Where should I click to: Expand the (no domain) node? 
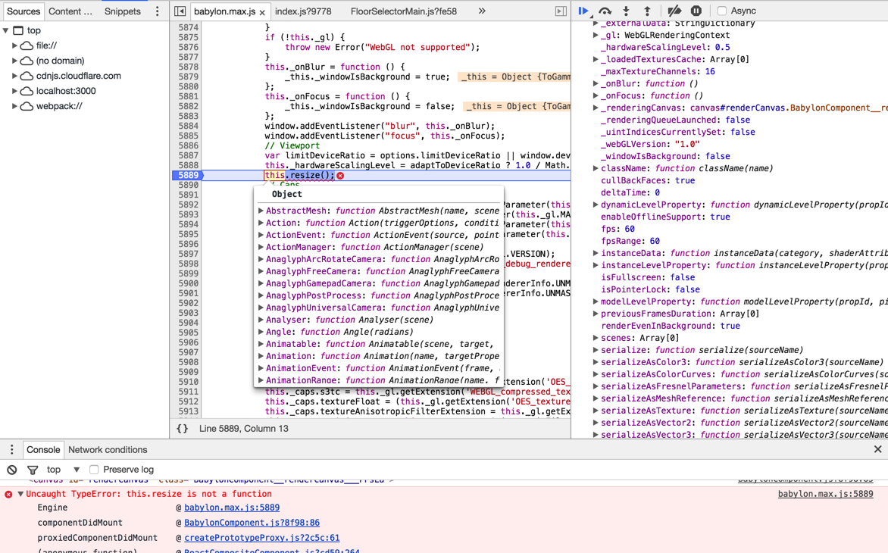point(14,61)
